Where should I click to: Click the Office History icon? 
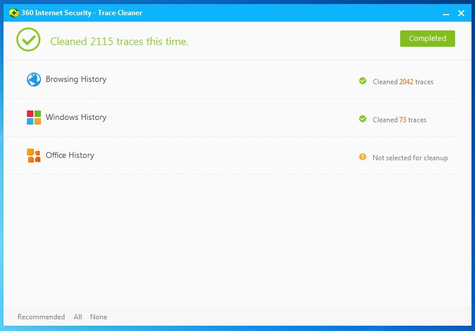pyautogui.click(x=33, y=156)
